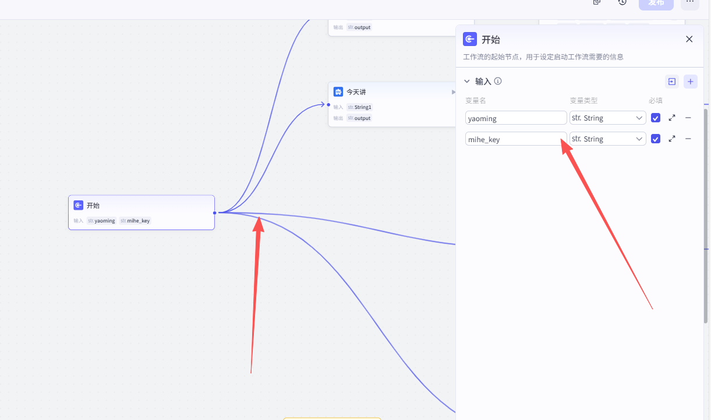The width and height of the screenshot is (711, 420).
Task: Click the duplicate icon in top bar
Action: pyautogui.click(x=597, y=2)
